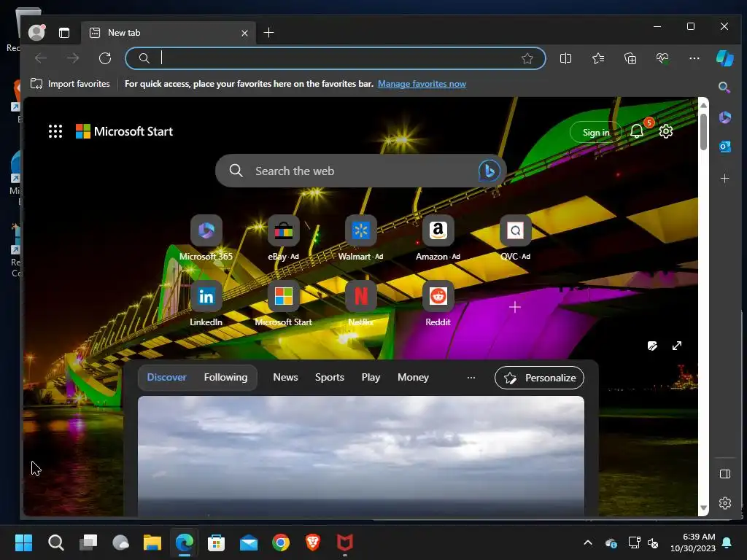
Task: Open the eBay quick link
Action: click(283, 238)
